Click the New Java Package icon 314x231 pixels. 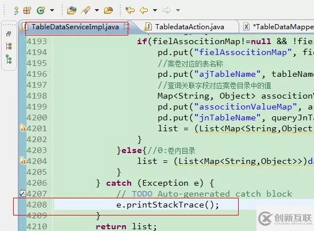click(27, 10)
